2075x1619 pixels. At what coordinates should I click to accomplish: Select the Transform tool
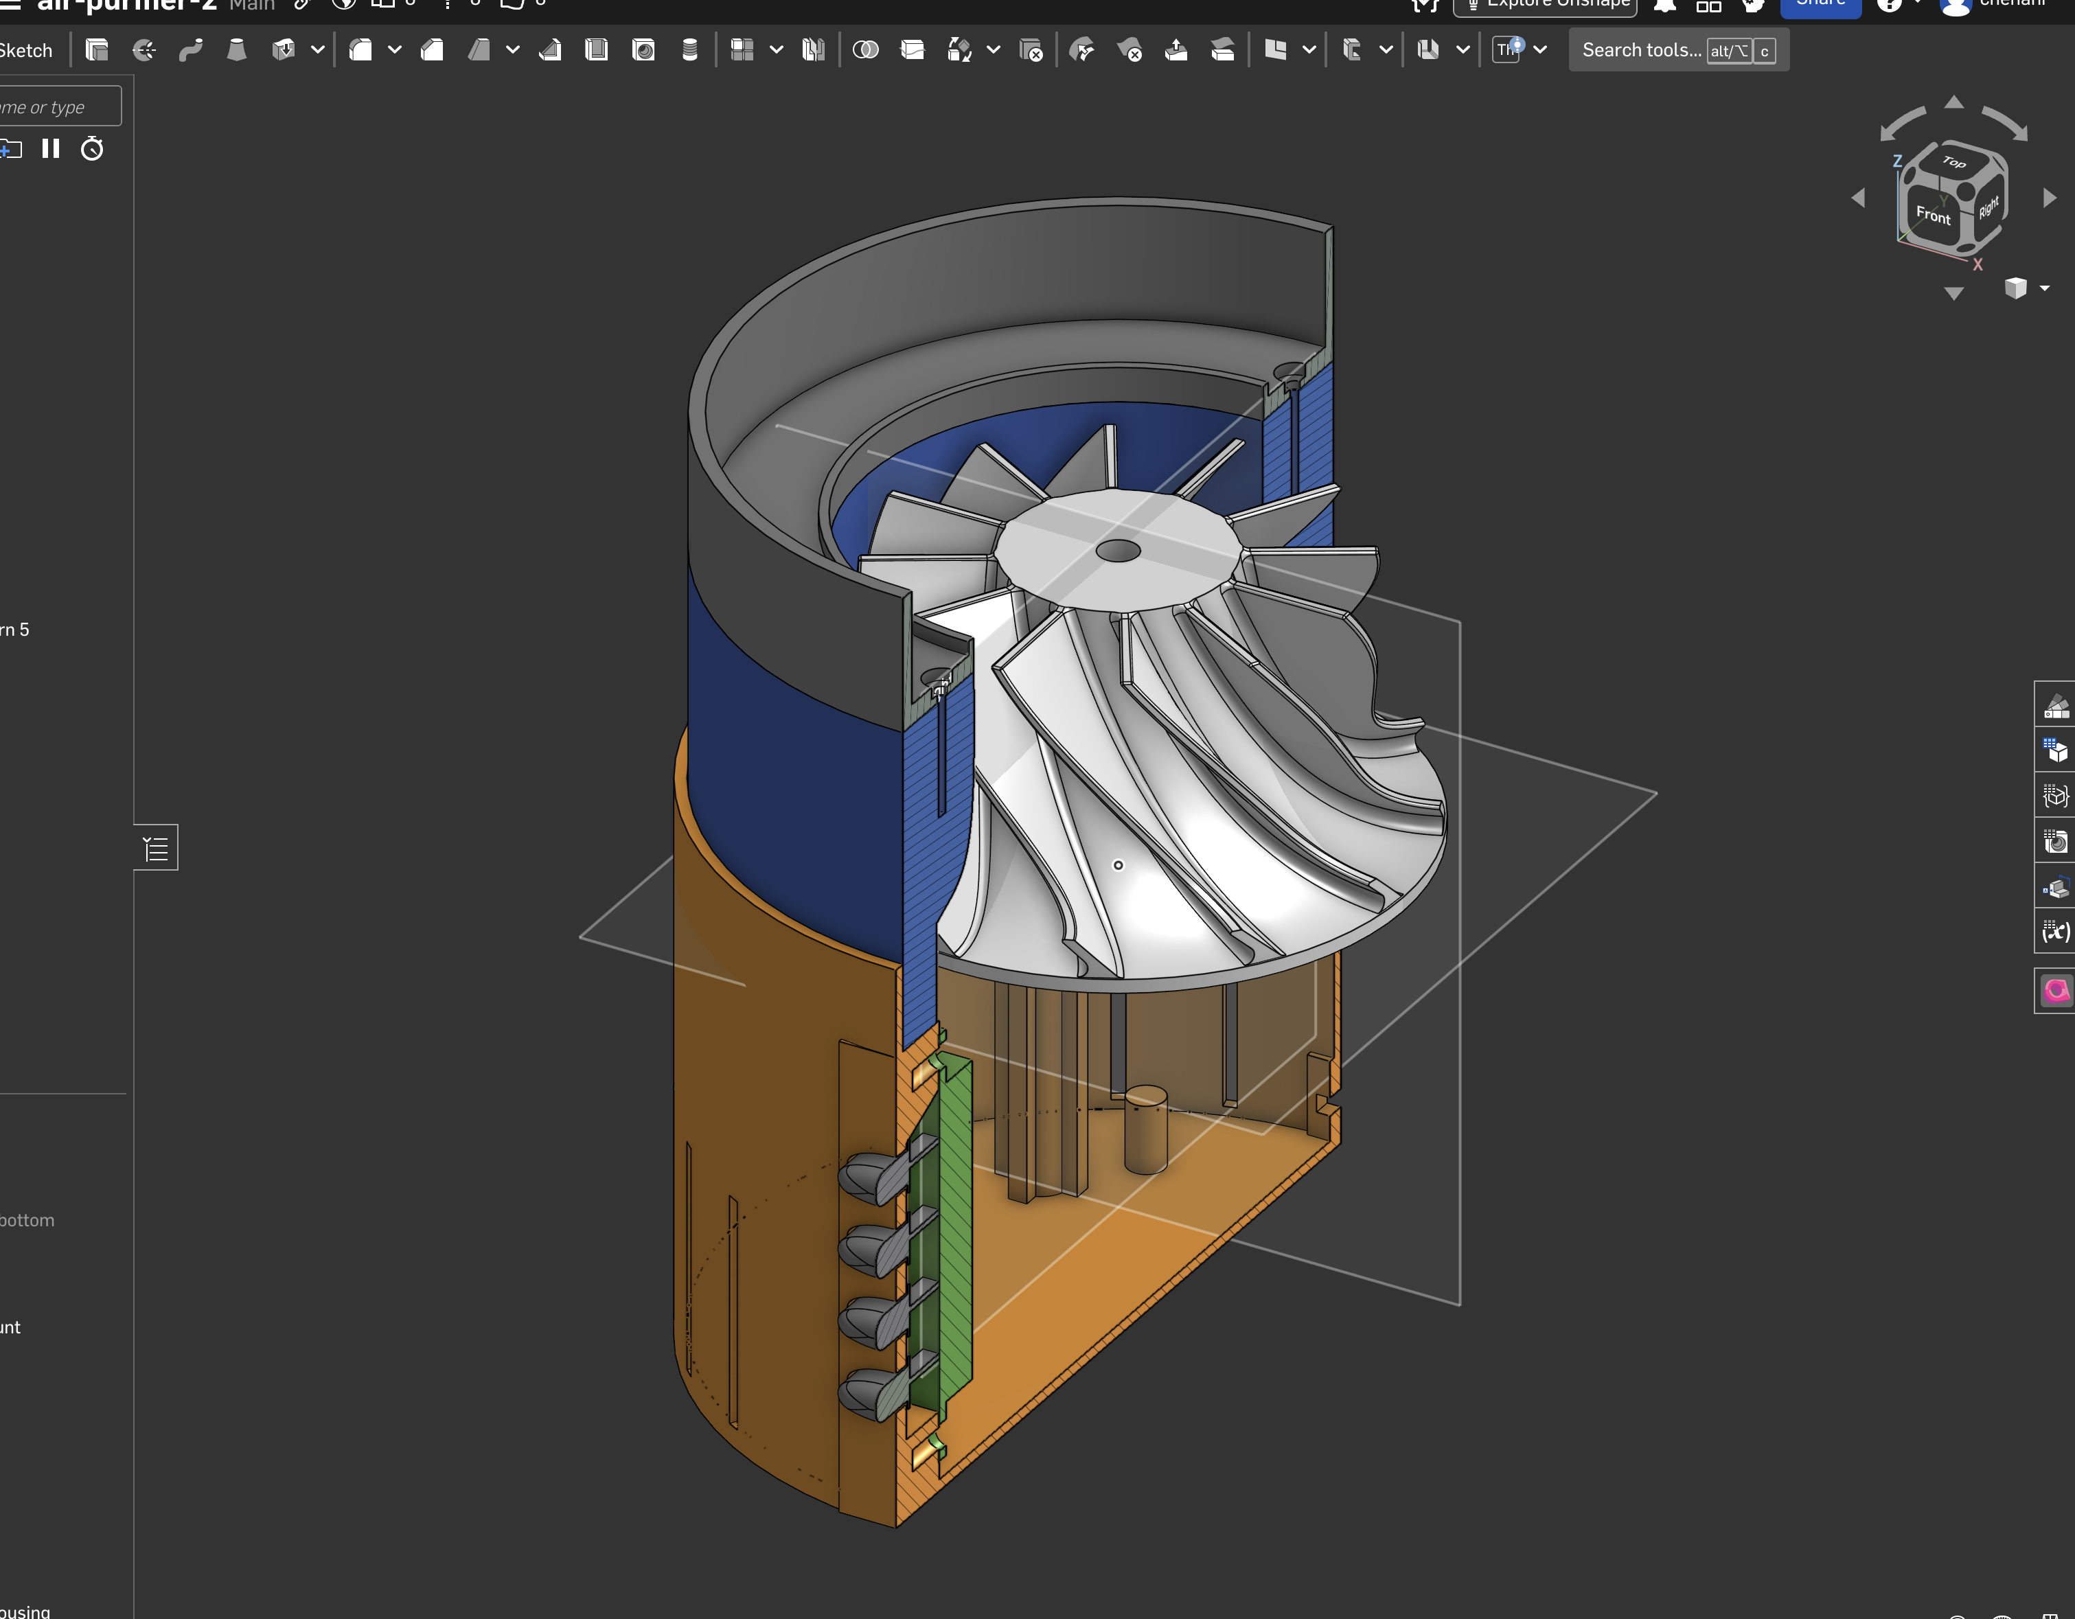960,50
